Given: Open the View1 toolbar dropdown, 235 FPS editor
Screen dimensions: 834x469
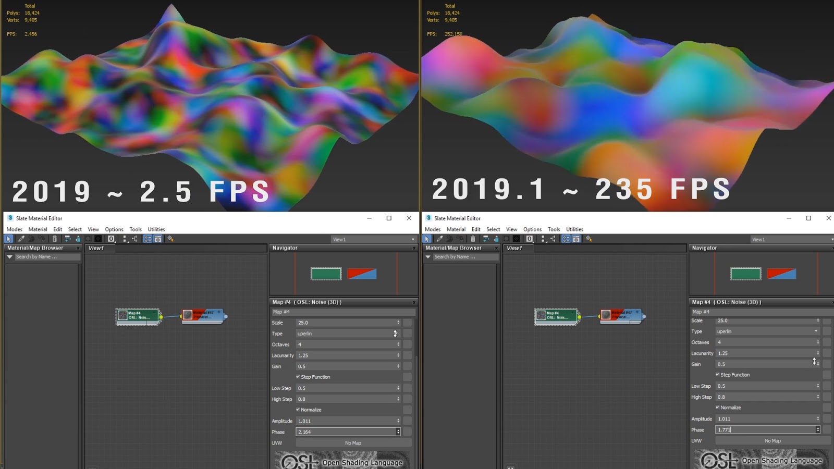Looking at the screenshot, I should point(792,240).
